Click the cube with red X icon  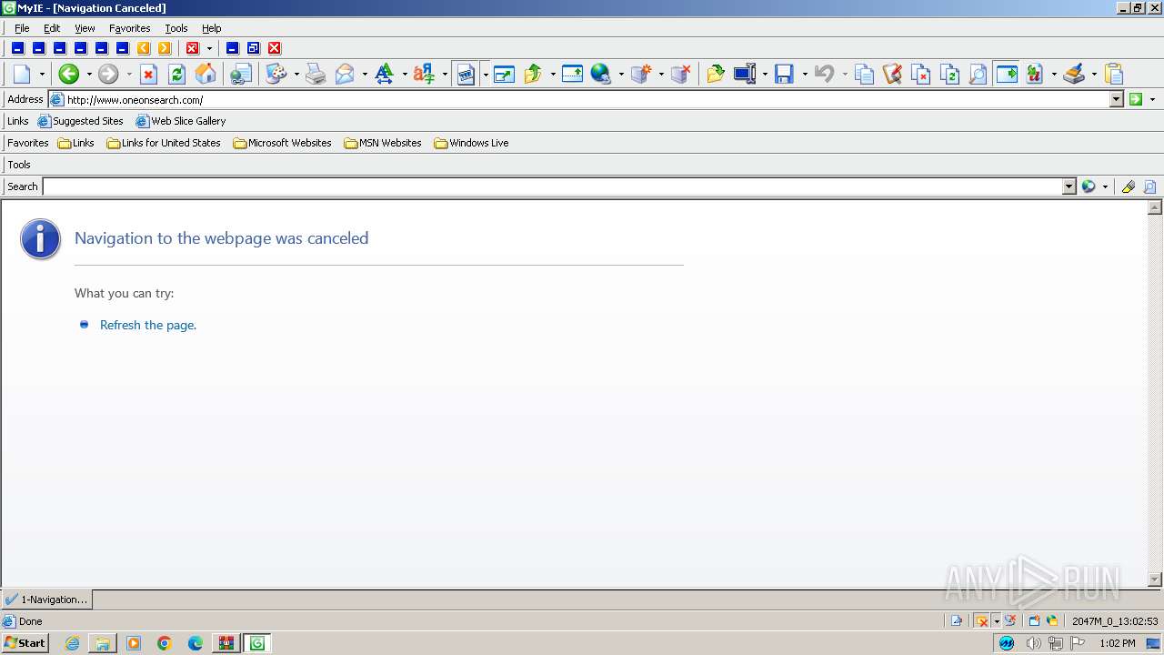pos(680,75)
